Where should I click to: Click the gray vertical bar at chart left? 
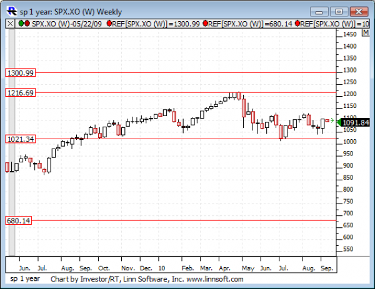pyautogui.click(x=12, y=142)
